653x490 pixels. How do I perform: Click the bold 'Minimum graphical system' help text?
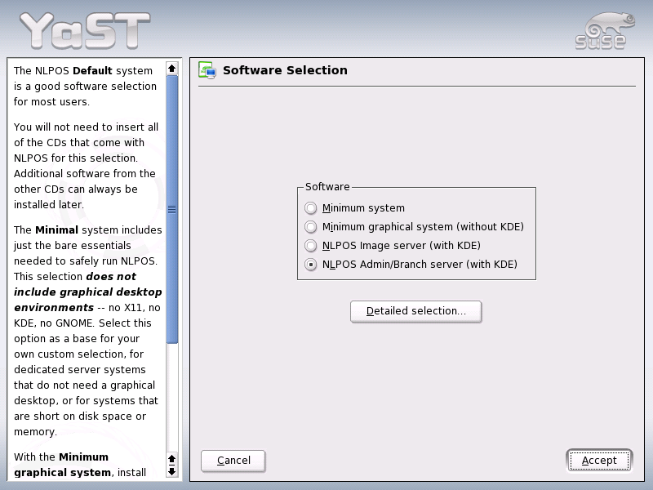(63, 465)
